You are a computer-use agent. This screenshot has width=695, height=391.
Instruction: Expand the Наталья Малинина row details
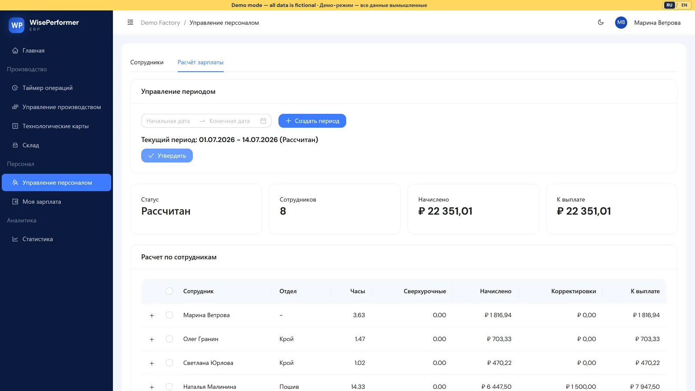point(152,387)
